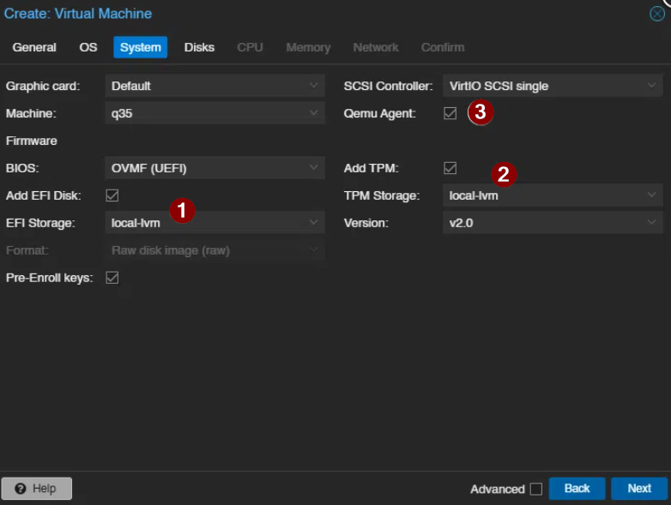Switch to the General tab
This screenshot has height=505, width=671.
34,47
